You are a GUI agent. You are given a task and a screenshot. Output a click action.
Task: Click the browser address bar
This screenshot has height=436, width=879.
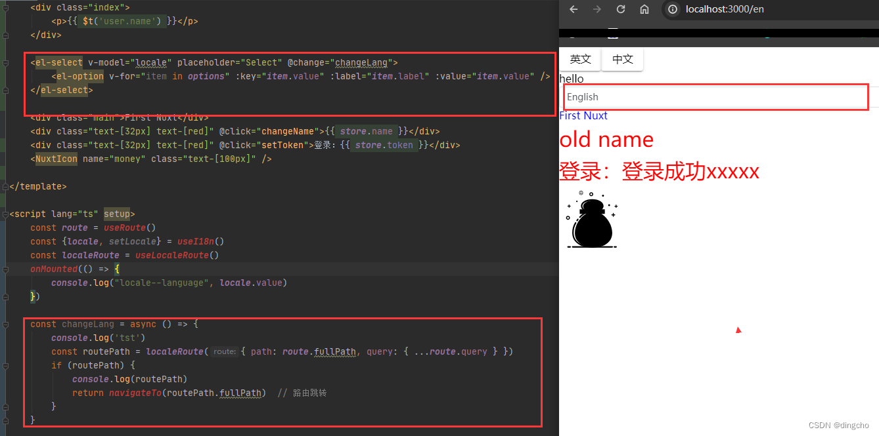tap(755, 9)
